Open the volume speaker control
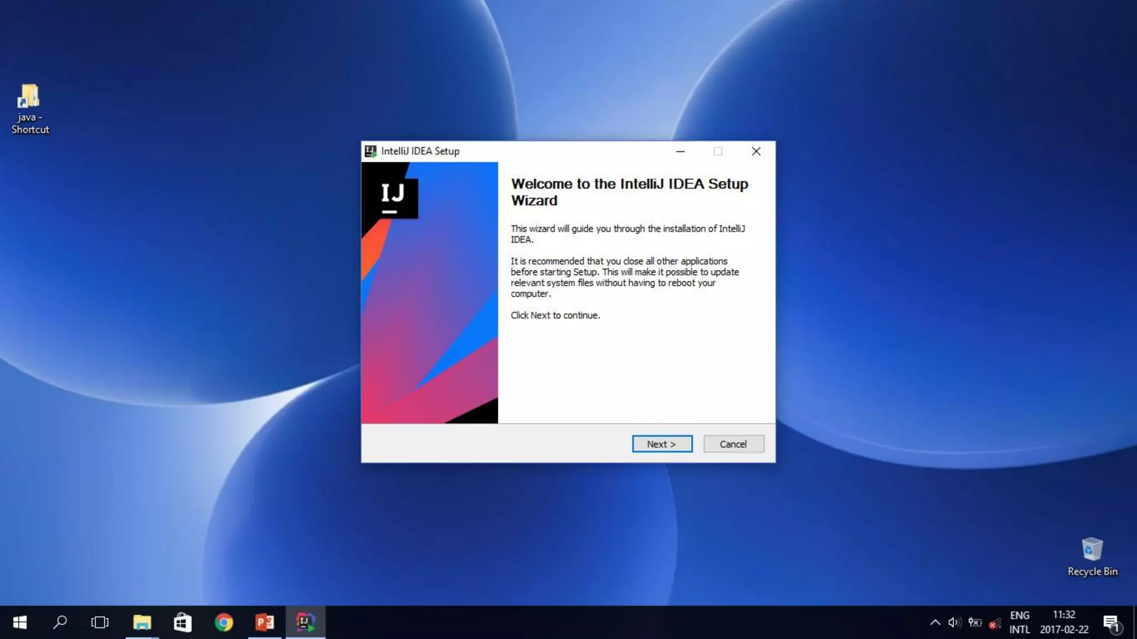1137x639 pixels. [x=954, y=622]
